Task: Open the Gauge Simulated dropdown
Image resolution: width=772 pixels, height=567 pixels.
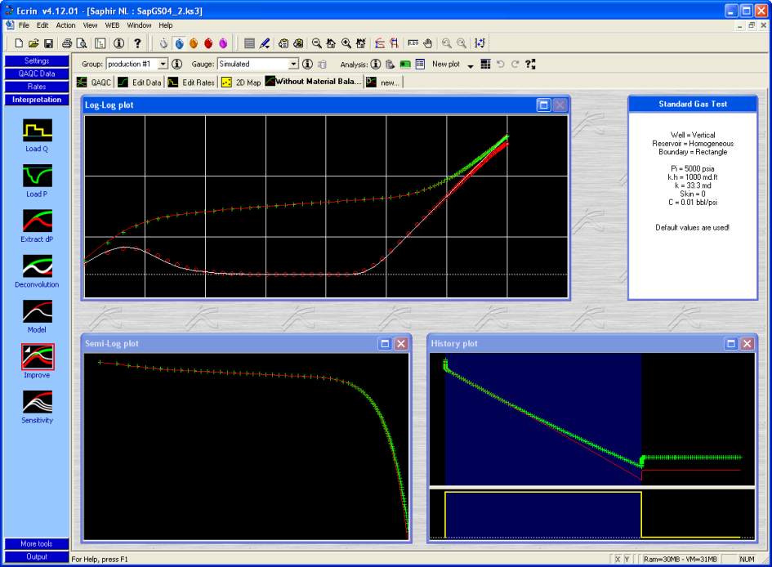Action: [x=294, y=64]
